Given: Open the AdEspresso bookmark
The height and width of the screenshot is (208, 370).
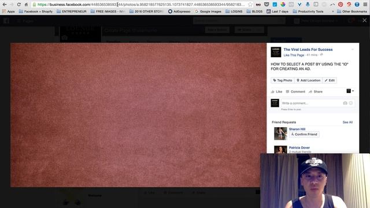Looking at the screenshot, I should coord(179,12).
